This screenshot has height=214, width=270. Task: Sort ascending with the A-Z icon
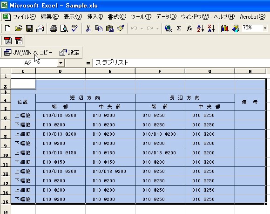tap(201, 28)
